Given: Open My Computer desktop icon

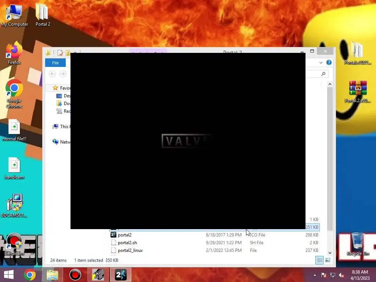Looking at the screenshot, I should click(14, 15).
